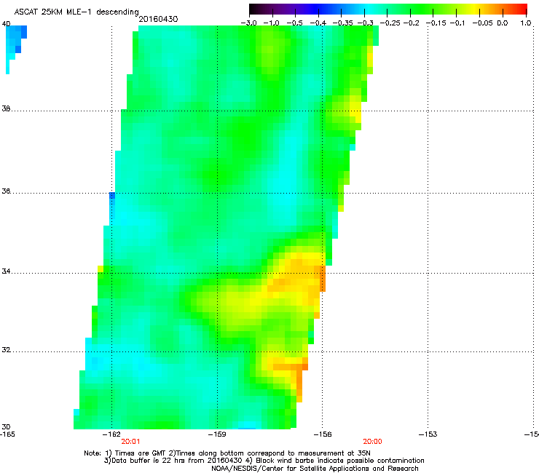Click the colorbar label 1.0

click(526, 23)
